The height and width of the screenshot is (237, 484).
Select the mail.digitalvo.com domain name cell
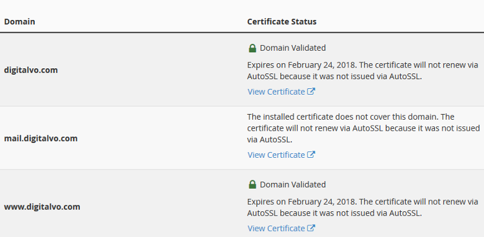[x=41, y=138]
